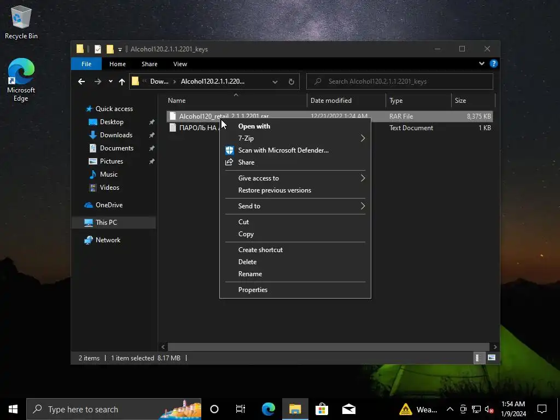Show hidden system tray icons
The height and width of the screenshot is (420, 560).
450,409
